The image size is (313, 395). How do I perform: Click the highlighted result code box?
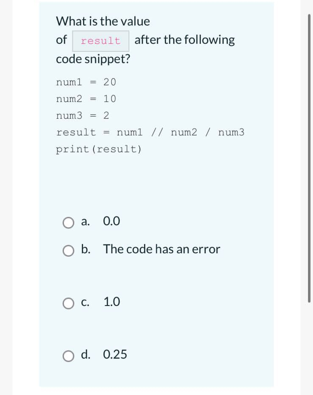pyautogui.click(x=100, y=40)
